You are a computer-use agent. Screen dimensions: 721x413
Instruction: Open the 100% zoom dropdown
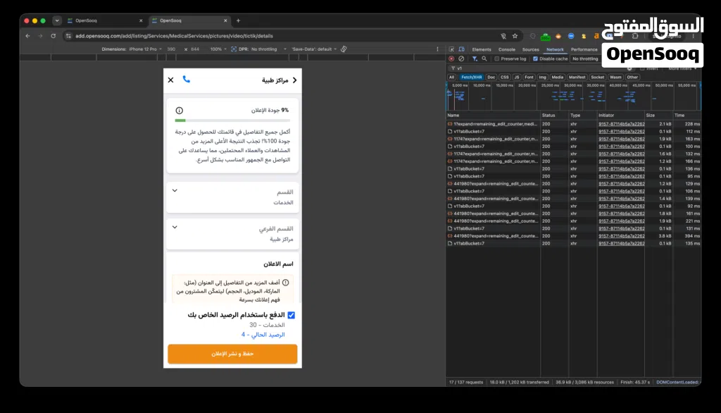point(218,49)
